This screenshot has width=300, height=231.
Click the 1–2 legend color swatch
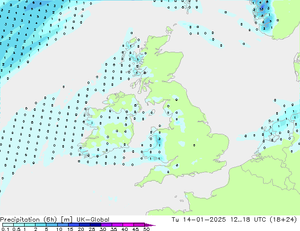pos(30,225)
